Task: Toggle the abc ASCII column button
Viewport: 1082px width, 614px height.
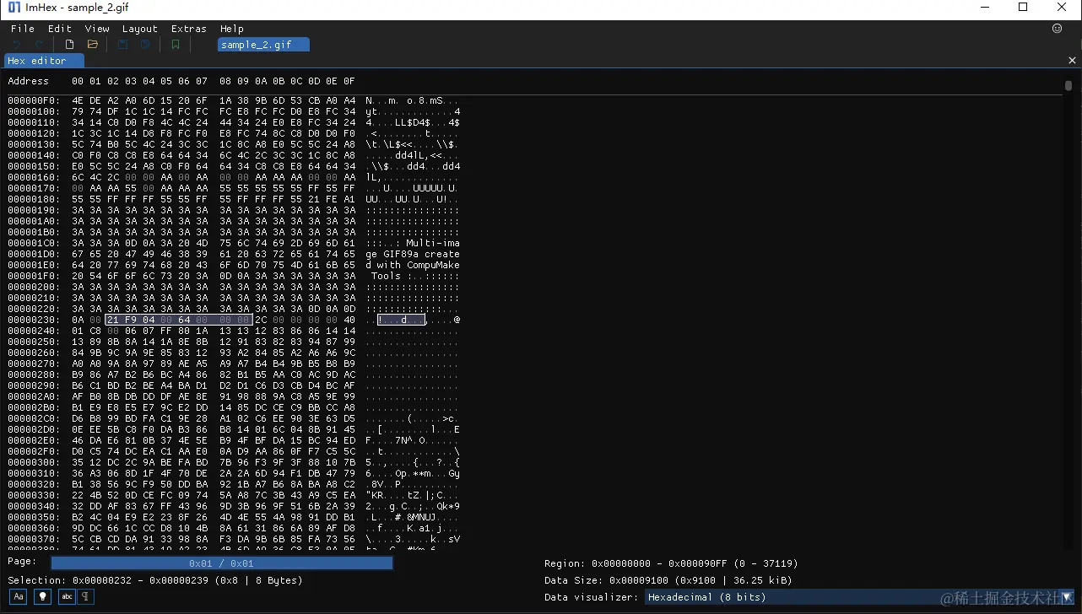Action: click(67, 596)
